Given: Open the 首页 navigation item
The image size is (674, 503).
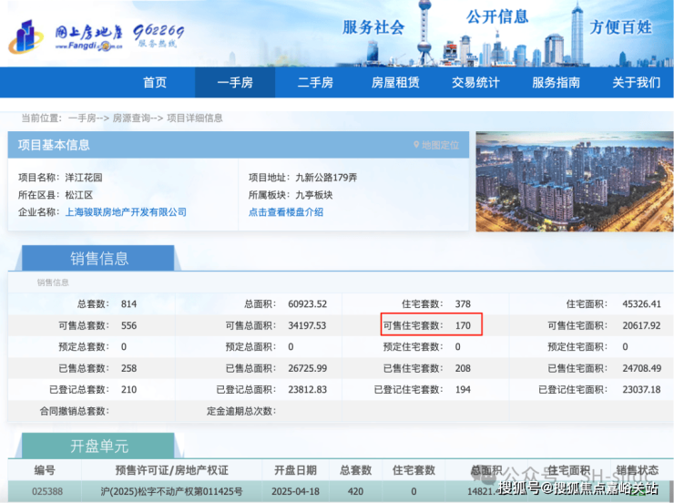Looking at the screenshot, I should click(155, 82).
